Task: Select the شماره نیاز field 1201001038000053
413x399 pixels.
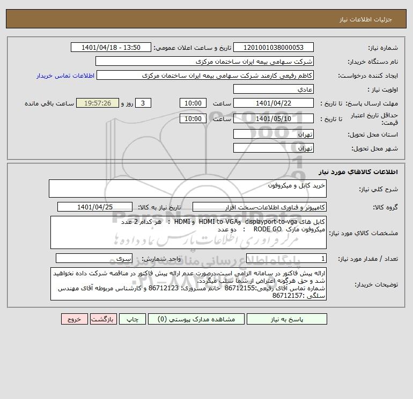Action: (x=274, y=47)
